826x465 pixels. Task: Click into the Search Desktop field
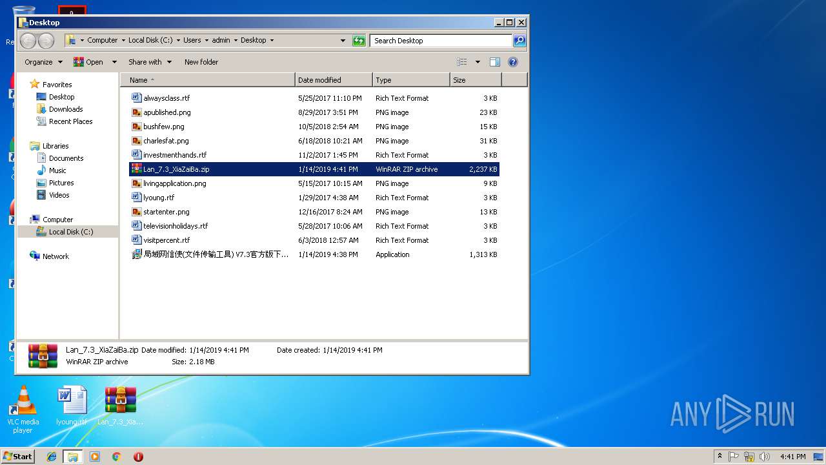441,41
